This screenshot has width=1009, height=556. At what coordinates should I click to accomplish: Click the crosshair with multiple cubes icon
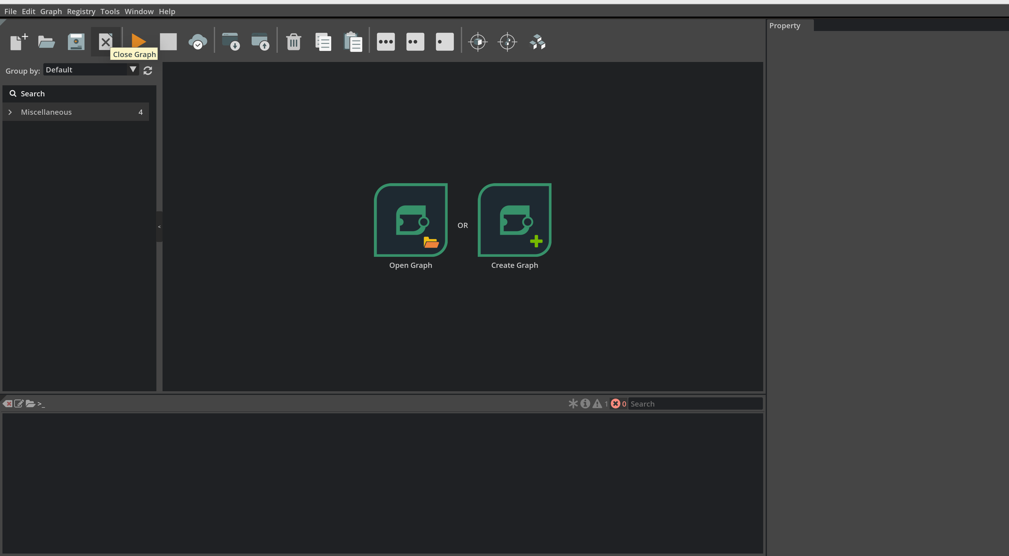508,41
